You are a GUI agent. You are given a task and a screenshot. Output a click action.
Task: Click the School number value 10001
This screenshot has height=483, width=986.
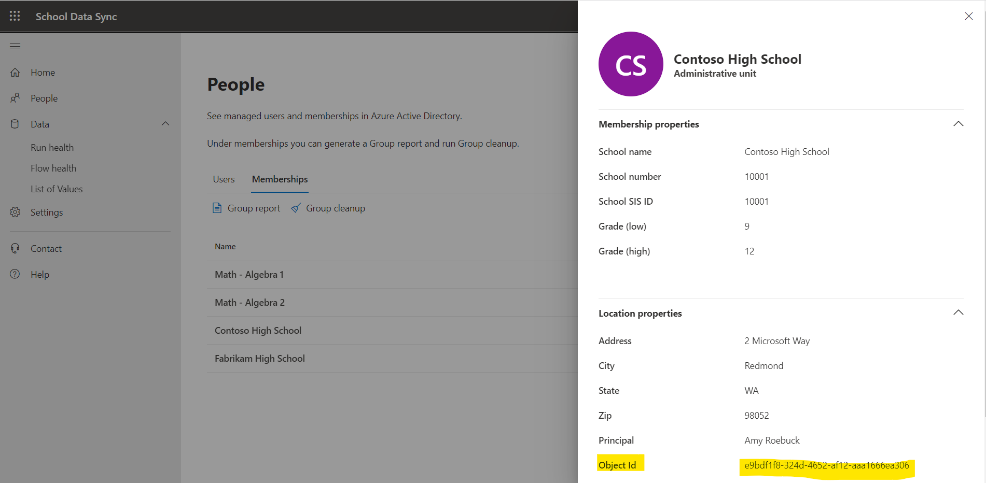pos(756,176)
